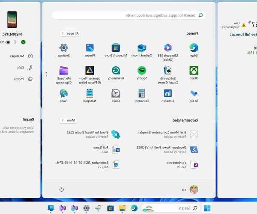Image resolution: width=257 pixels, height=214 pixels.
Task: Click the Bluetooth icon in the phone panel
Action: click(15, 42)
